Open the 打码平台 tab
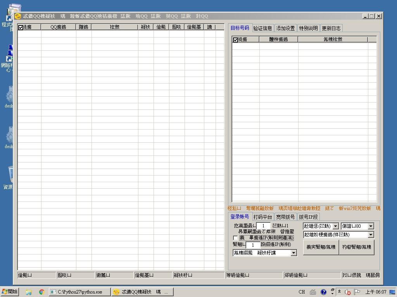Screen dimensions: 397x297 click(x=262, y=217)
